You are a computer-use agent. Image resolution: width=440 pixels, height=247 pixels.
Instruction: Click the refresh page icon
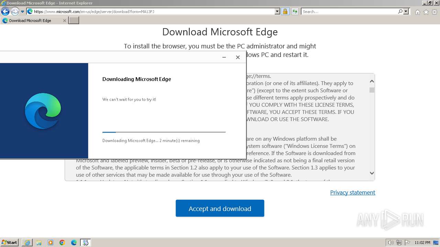[295, 12]
